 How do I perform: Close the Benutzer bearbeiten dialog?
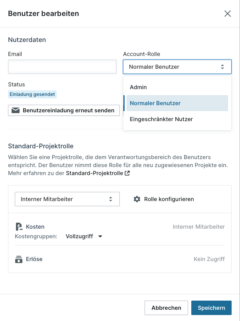pos(228,14)
